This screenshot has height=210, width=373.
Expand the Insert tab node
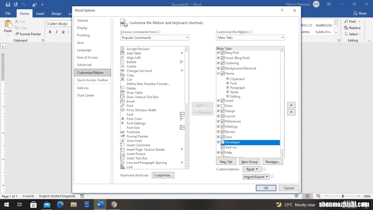click(x=218, y=101)
